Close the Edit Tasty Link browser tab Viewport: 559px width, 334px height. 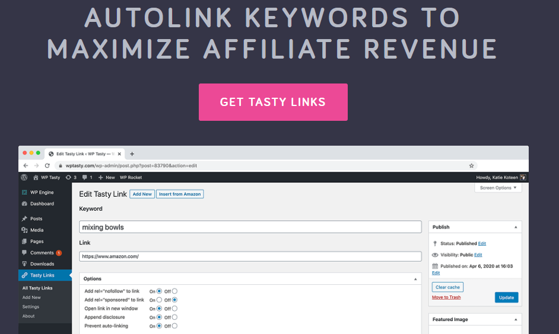(119, 154)
